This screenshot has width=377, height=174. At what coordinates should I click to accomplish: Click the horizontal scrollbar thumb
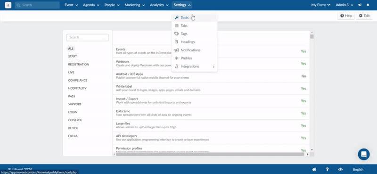coord(210,154)
